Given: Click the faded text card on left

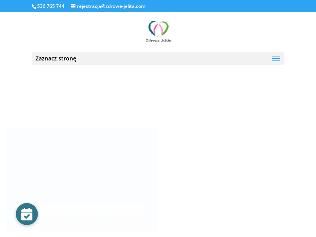Looking at the screenshot, I should pos(82,166).
